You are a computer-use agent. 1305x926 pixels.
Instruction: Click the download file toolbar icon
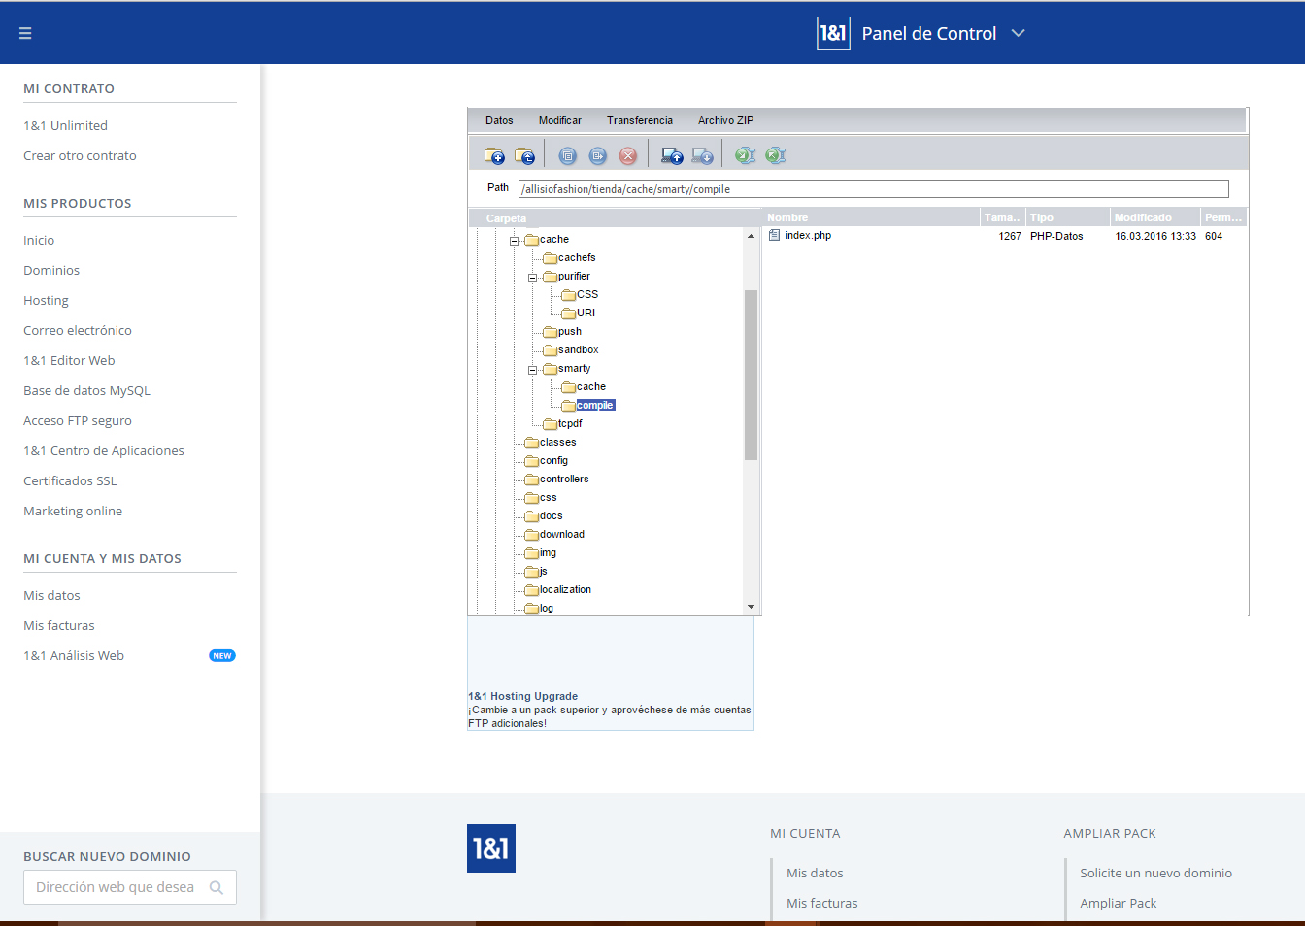tap(702, 155)
